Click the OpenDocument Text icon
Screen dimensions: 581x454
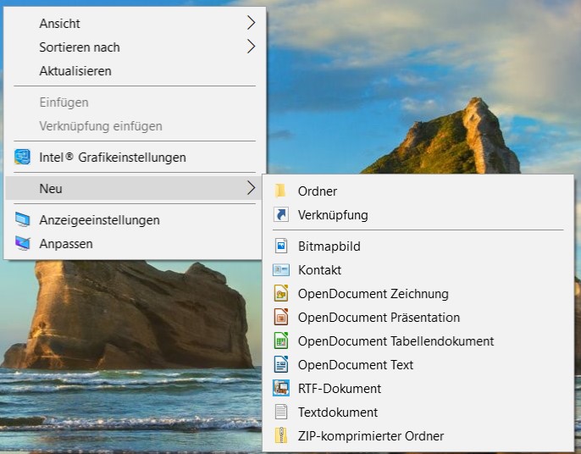[x=281, y=365]
